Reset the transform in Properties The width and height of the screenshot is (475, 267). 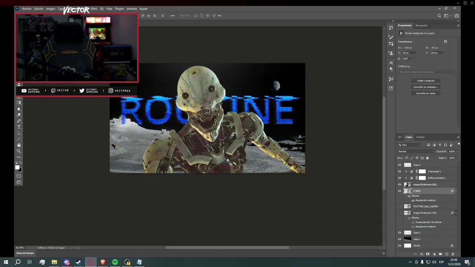[445, 42]
